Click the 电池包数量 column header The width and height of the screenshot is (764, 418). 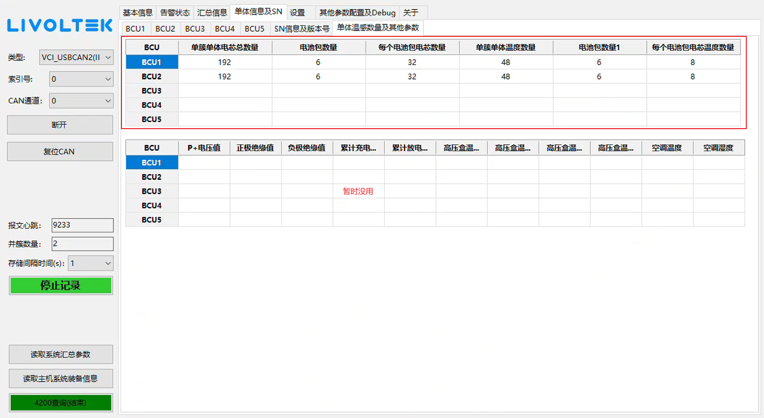319,47
